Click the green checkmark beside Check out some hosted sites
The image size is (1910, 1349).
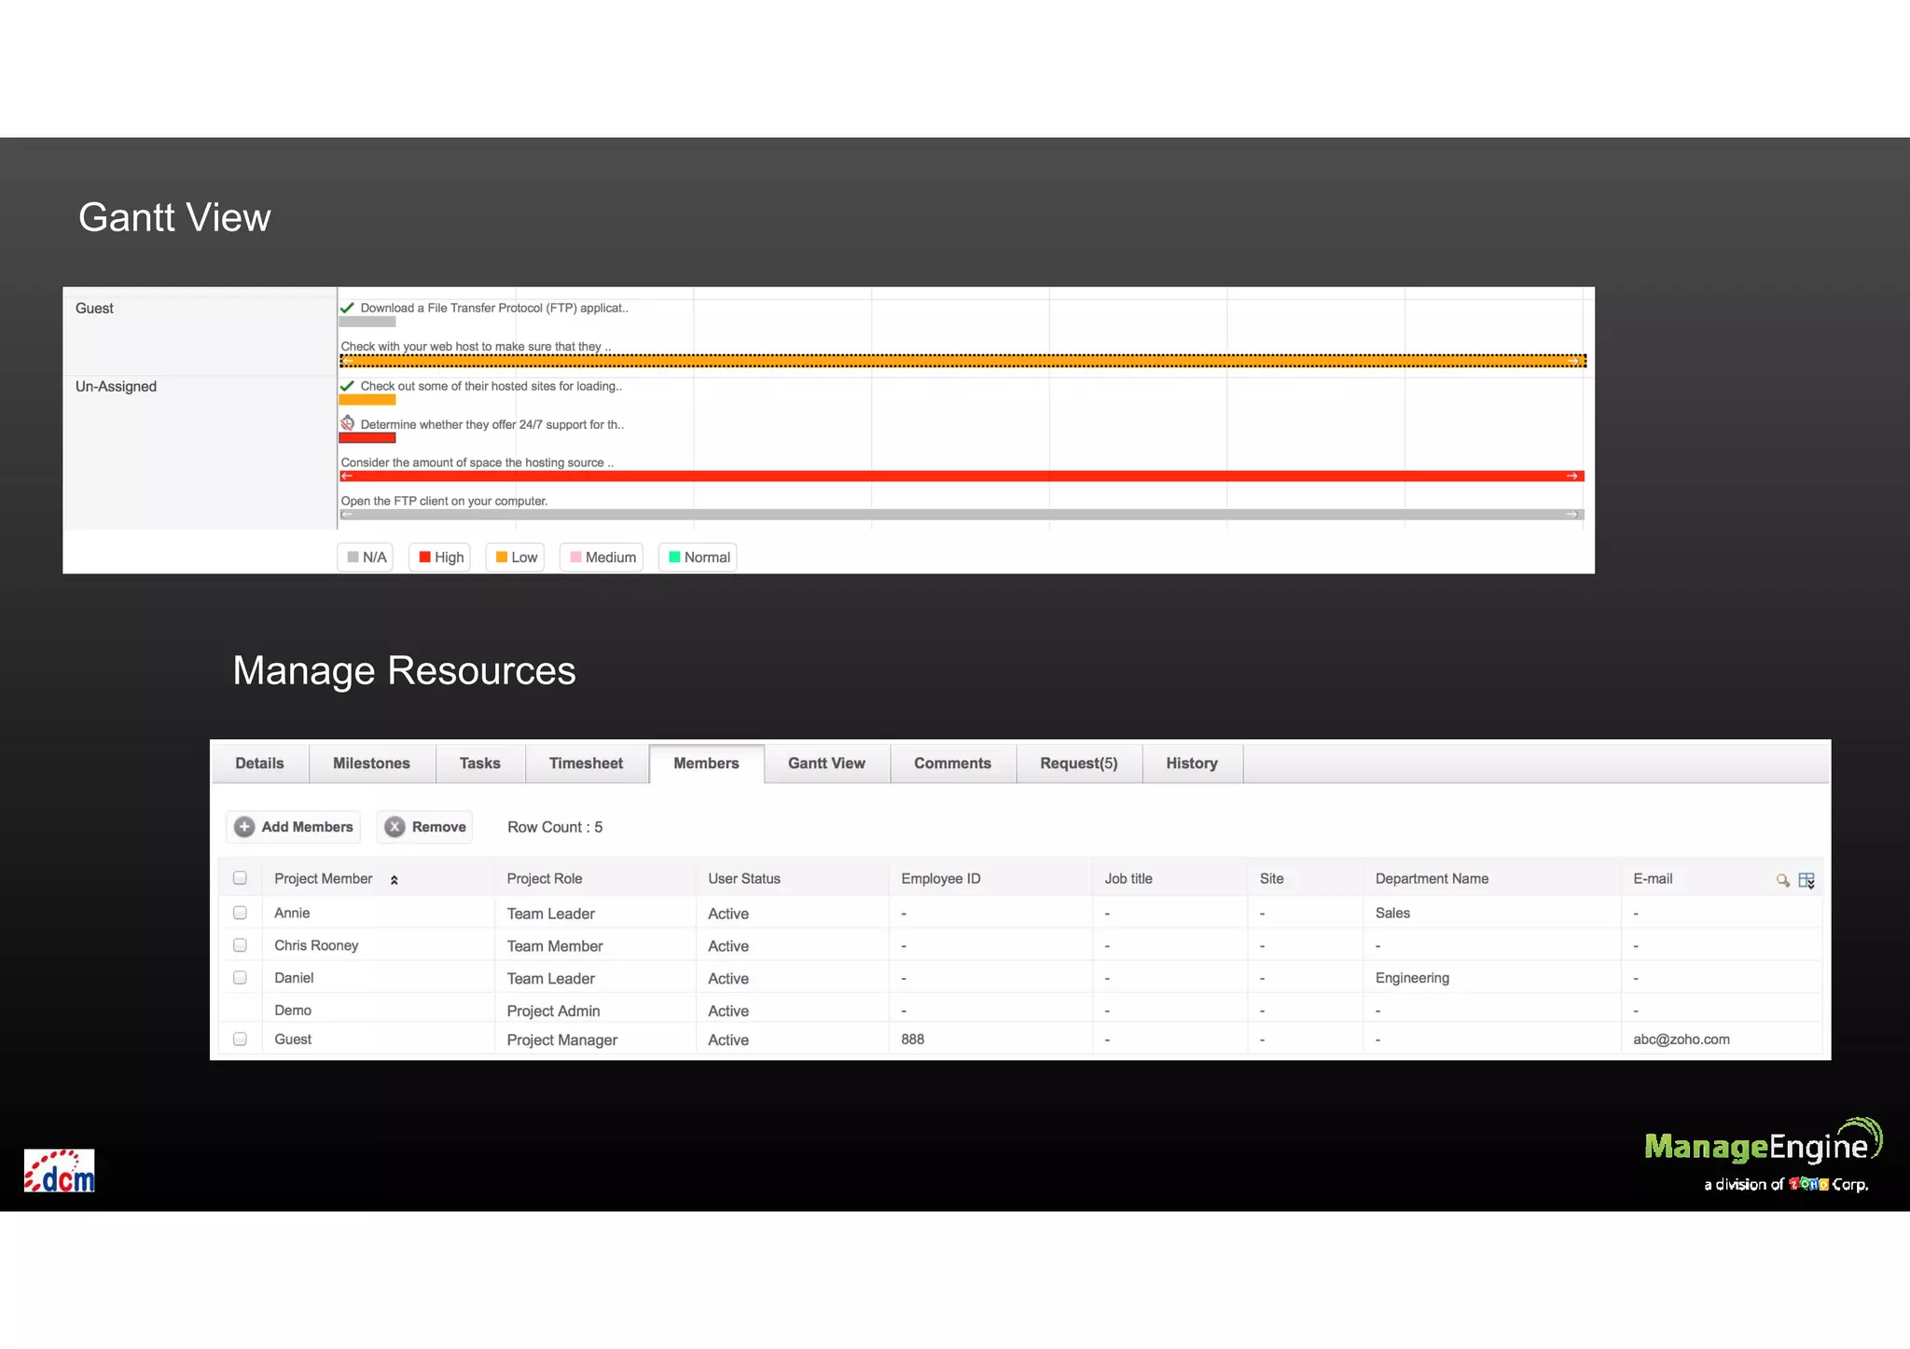(x=347, y=386)
